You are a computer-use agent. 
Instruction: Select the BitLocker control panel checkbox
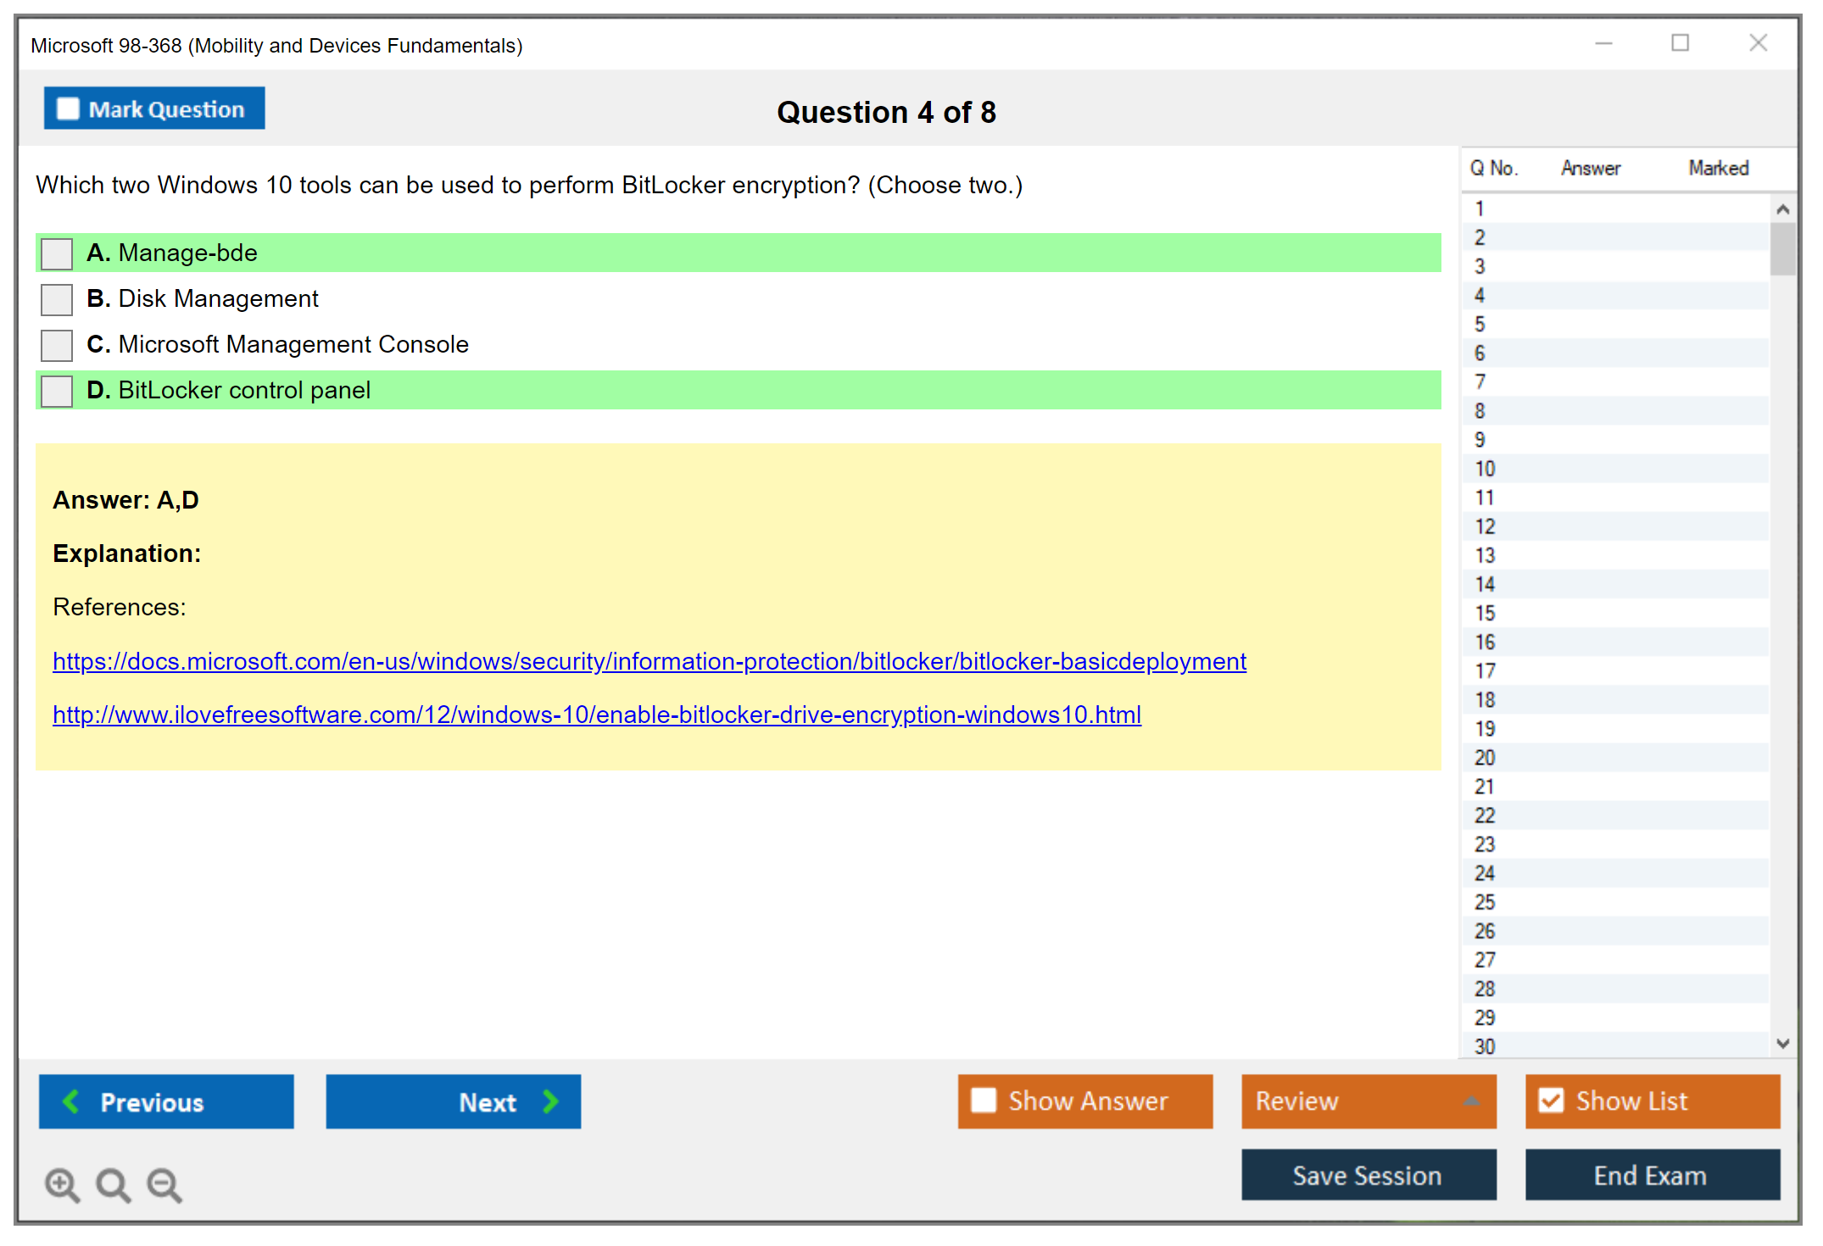click(57, 391)
